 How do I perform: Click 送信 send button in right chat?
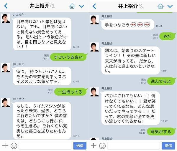coord(168,146)
